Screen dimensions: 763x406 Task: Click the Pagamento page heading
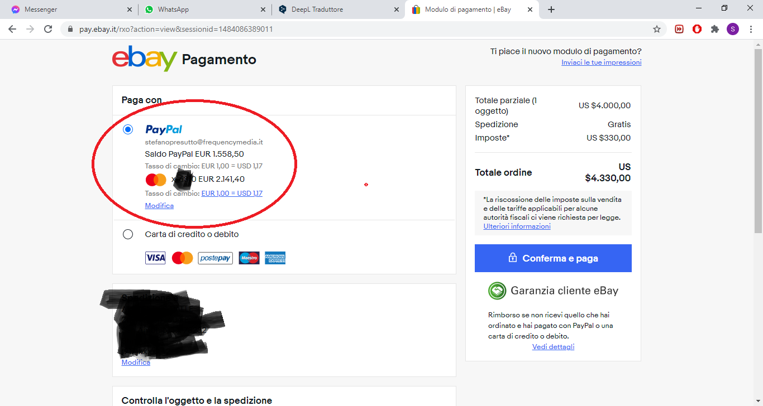coord(219,60)
